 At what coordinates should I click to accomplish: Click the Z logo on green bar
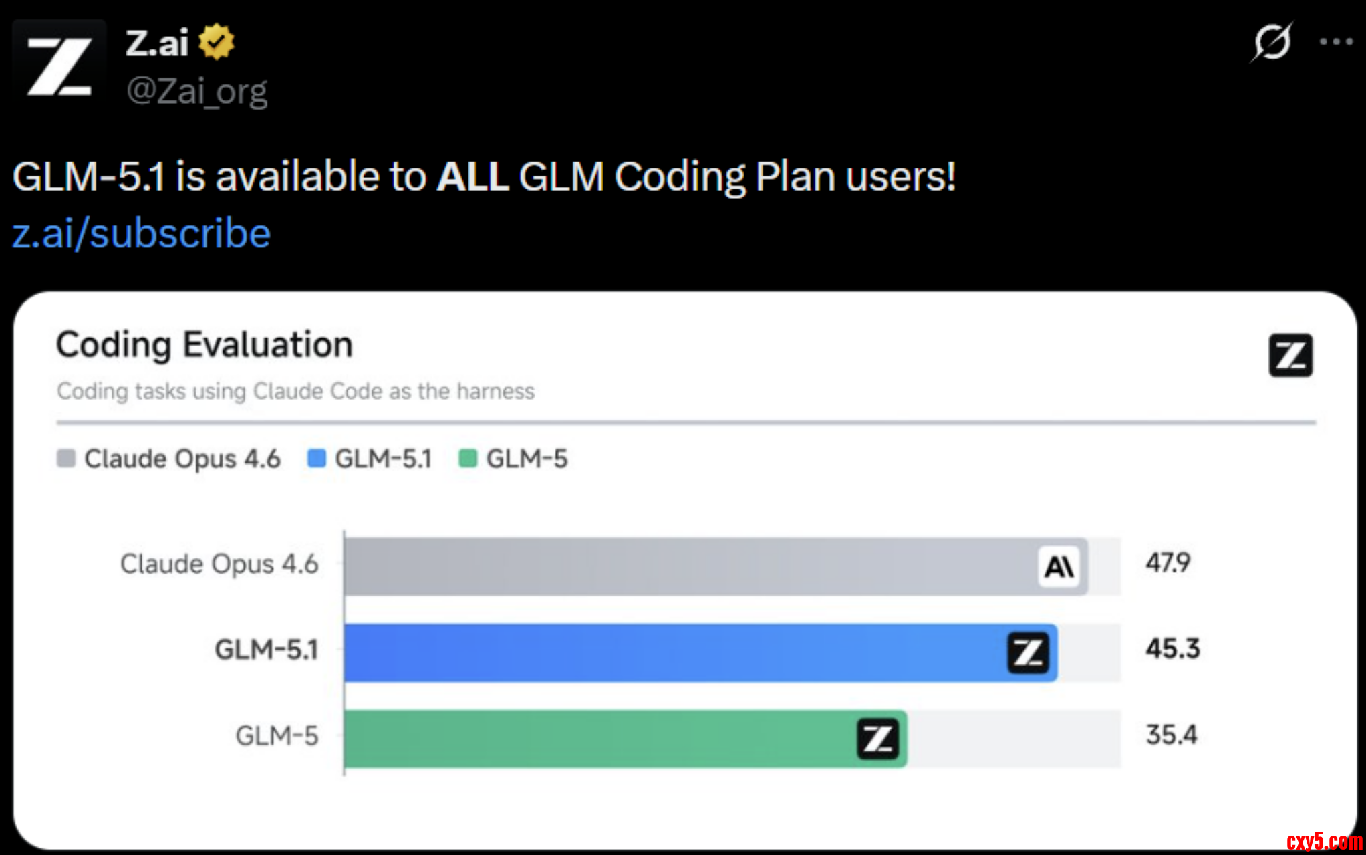[x=877, y=739]
